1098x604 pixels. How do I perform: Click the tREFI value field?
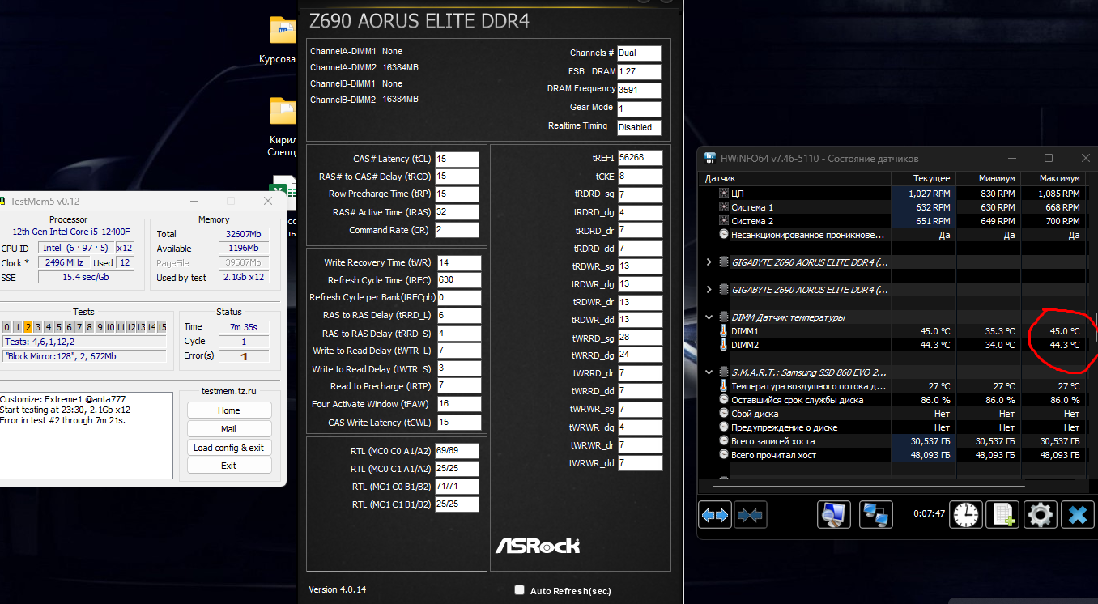pyautogui.click(x=640, y=158)
